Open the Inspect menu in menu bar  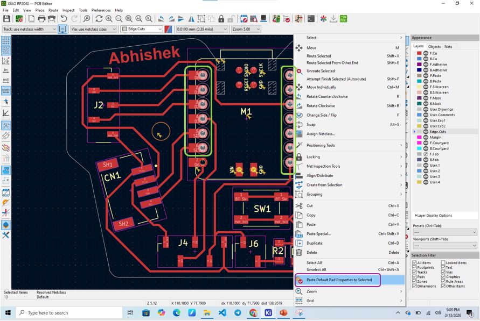(x=68, y=10)
